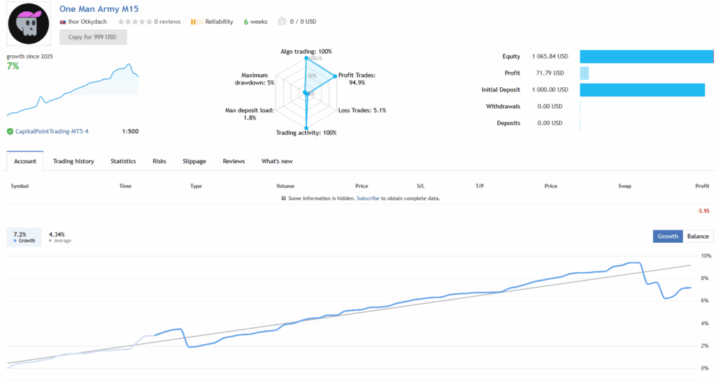Click the star rating icons

point(134,22)
